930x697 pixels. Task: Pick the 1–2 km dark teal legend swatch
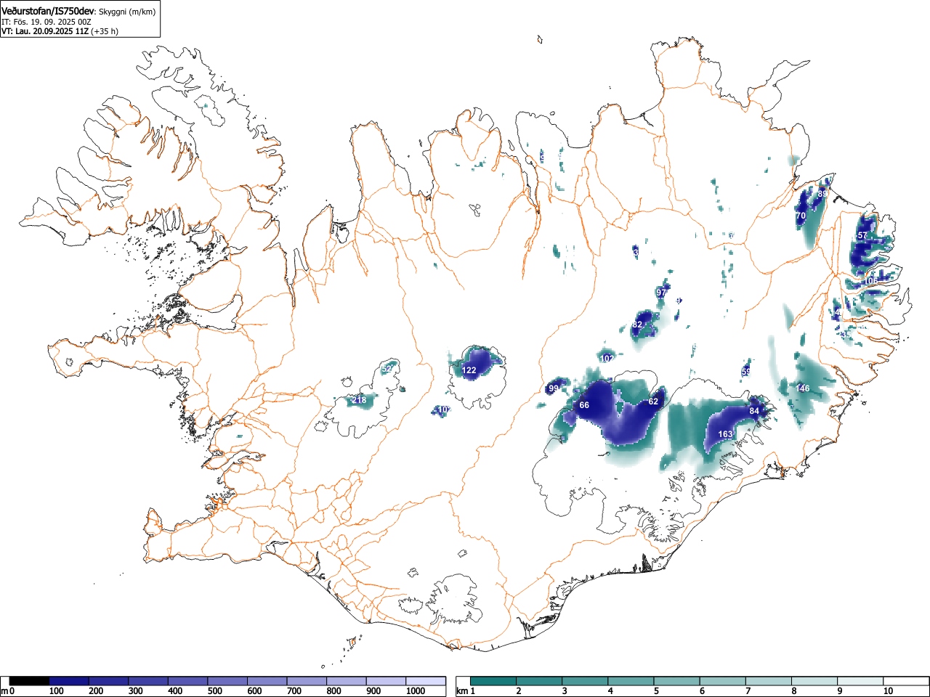click(494, 681)
